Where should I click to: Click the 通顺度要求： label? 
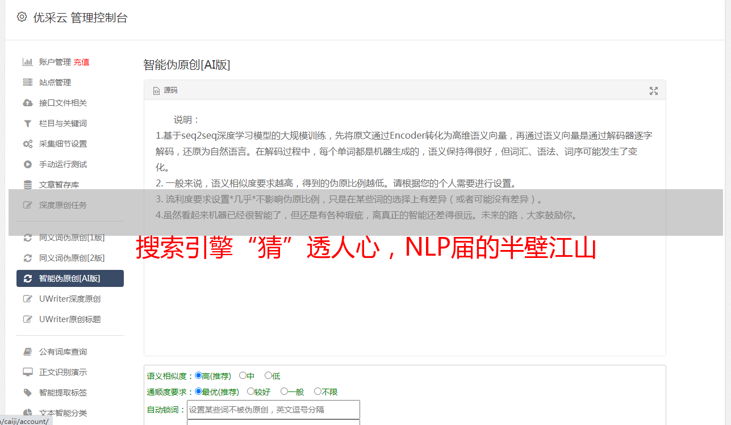click(x=170, y=392)
